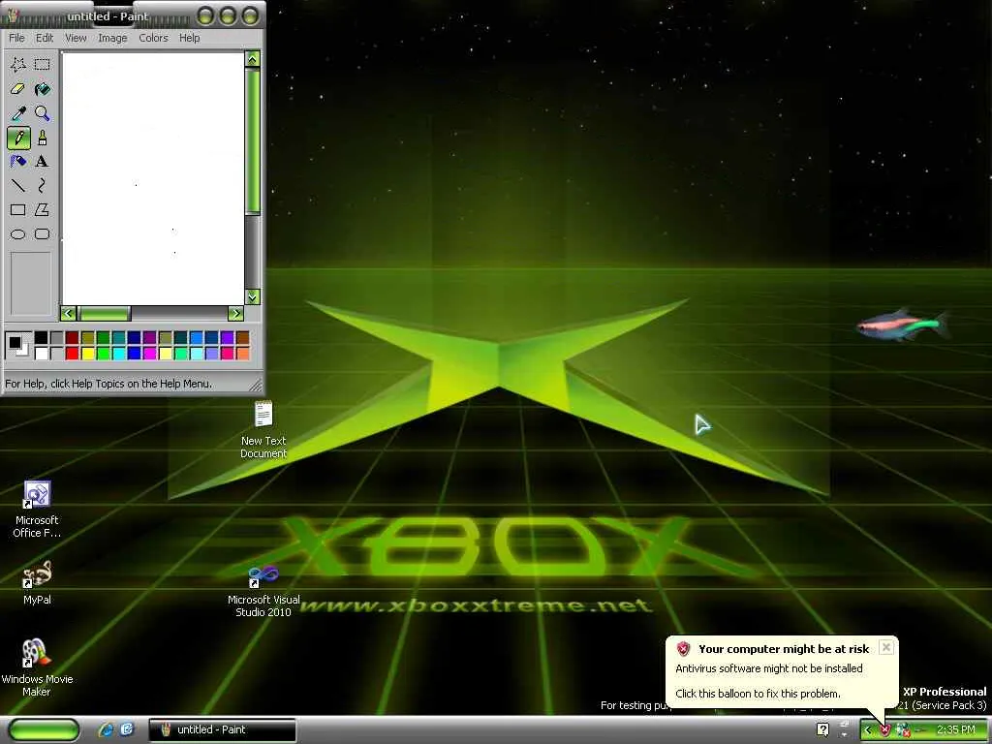This screenshot has width=992, height=744.
Task: Select the Ellipse tool
Action: pyautogui.click(x=18, y=234)
